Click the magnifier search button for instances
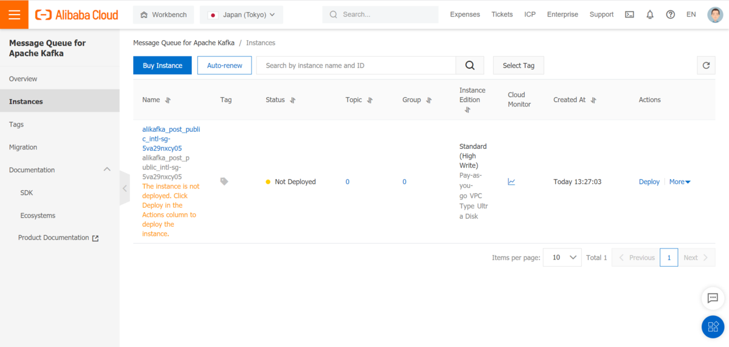Screen dimensions: 729x347 [470, 66]
